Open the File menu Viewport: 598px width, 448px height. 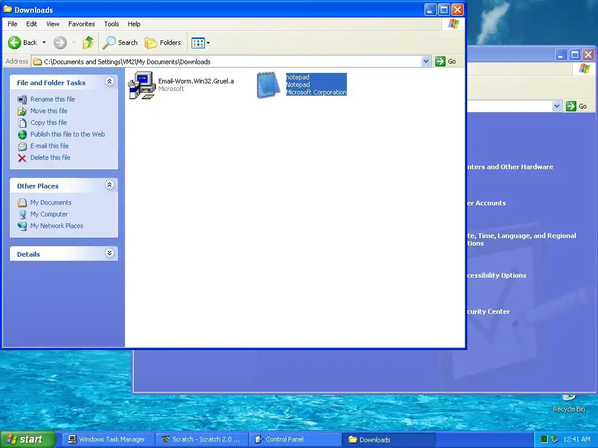pyautogui.click(x=12, y=23)
